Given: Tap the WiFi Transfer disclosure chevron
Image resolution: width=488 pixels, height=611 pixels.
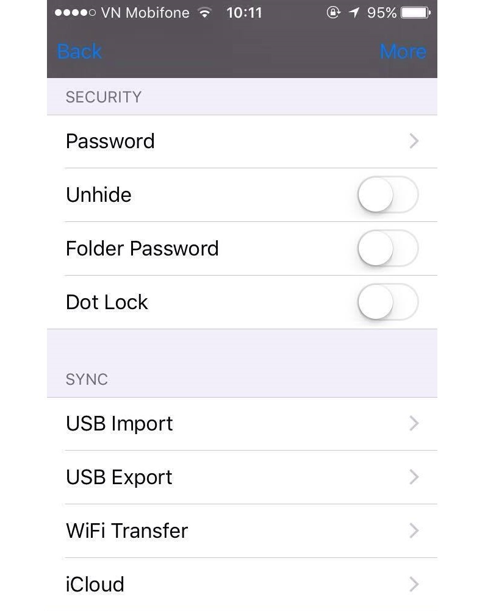Looking at the screenshot, I should [414, 531].
